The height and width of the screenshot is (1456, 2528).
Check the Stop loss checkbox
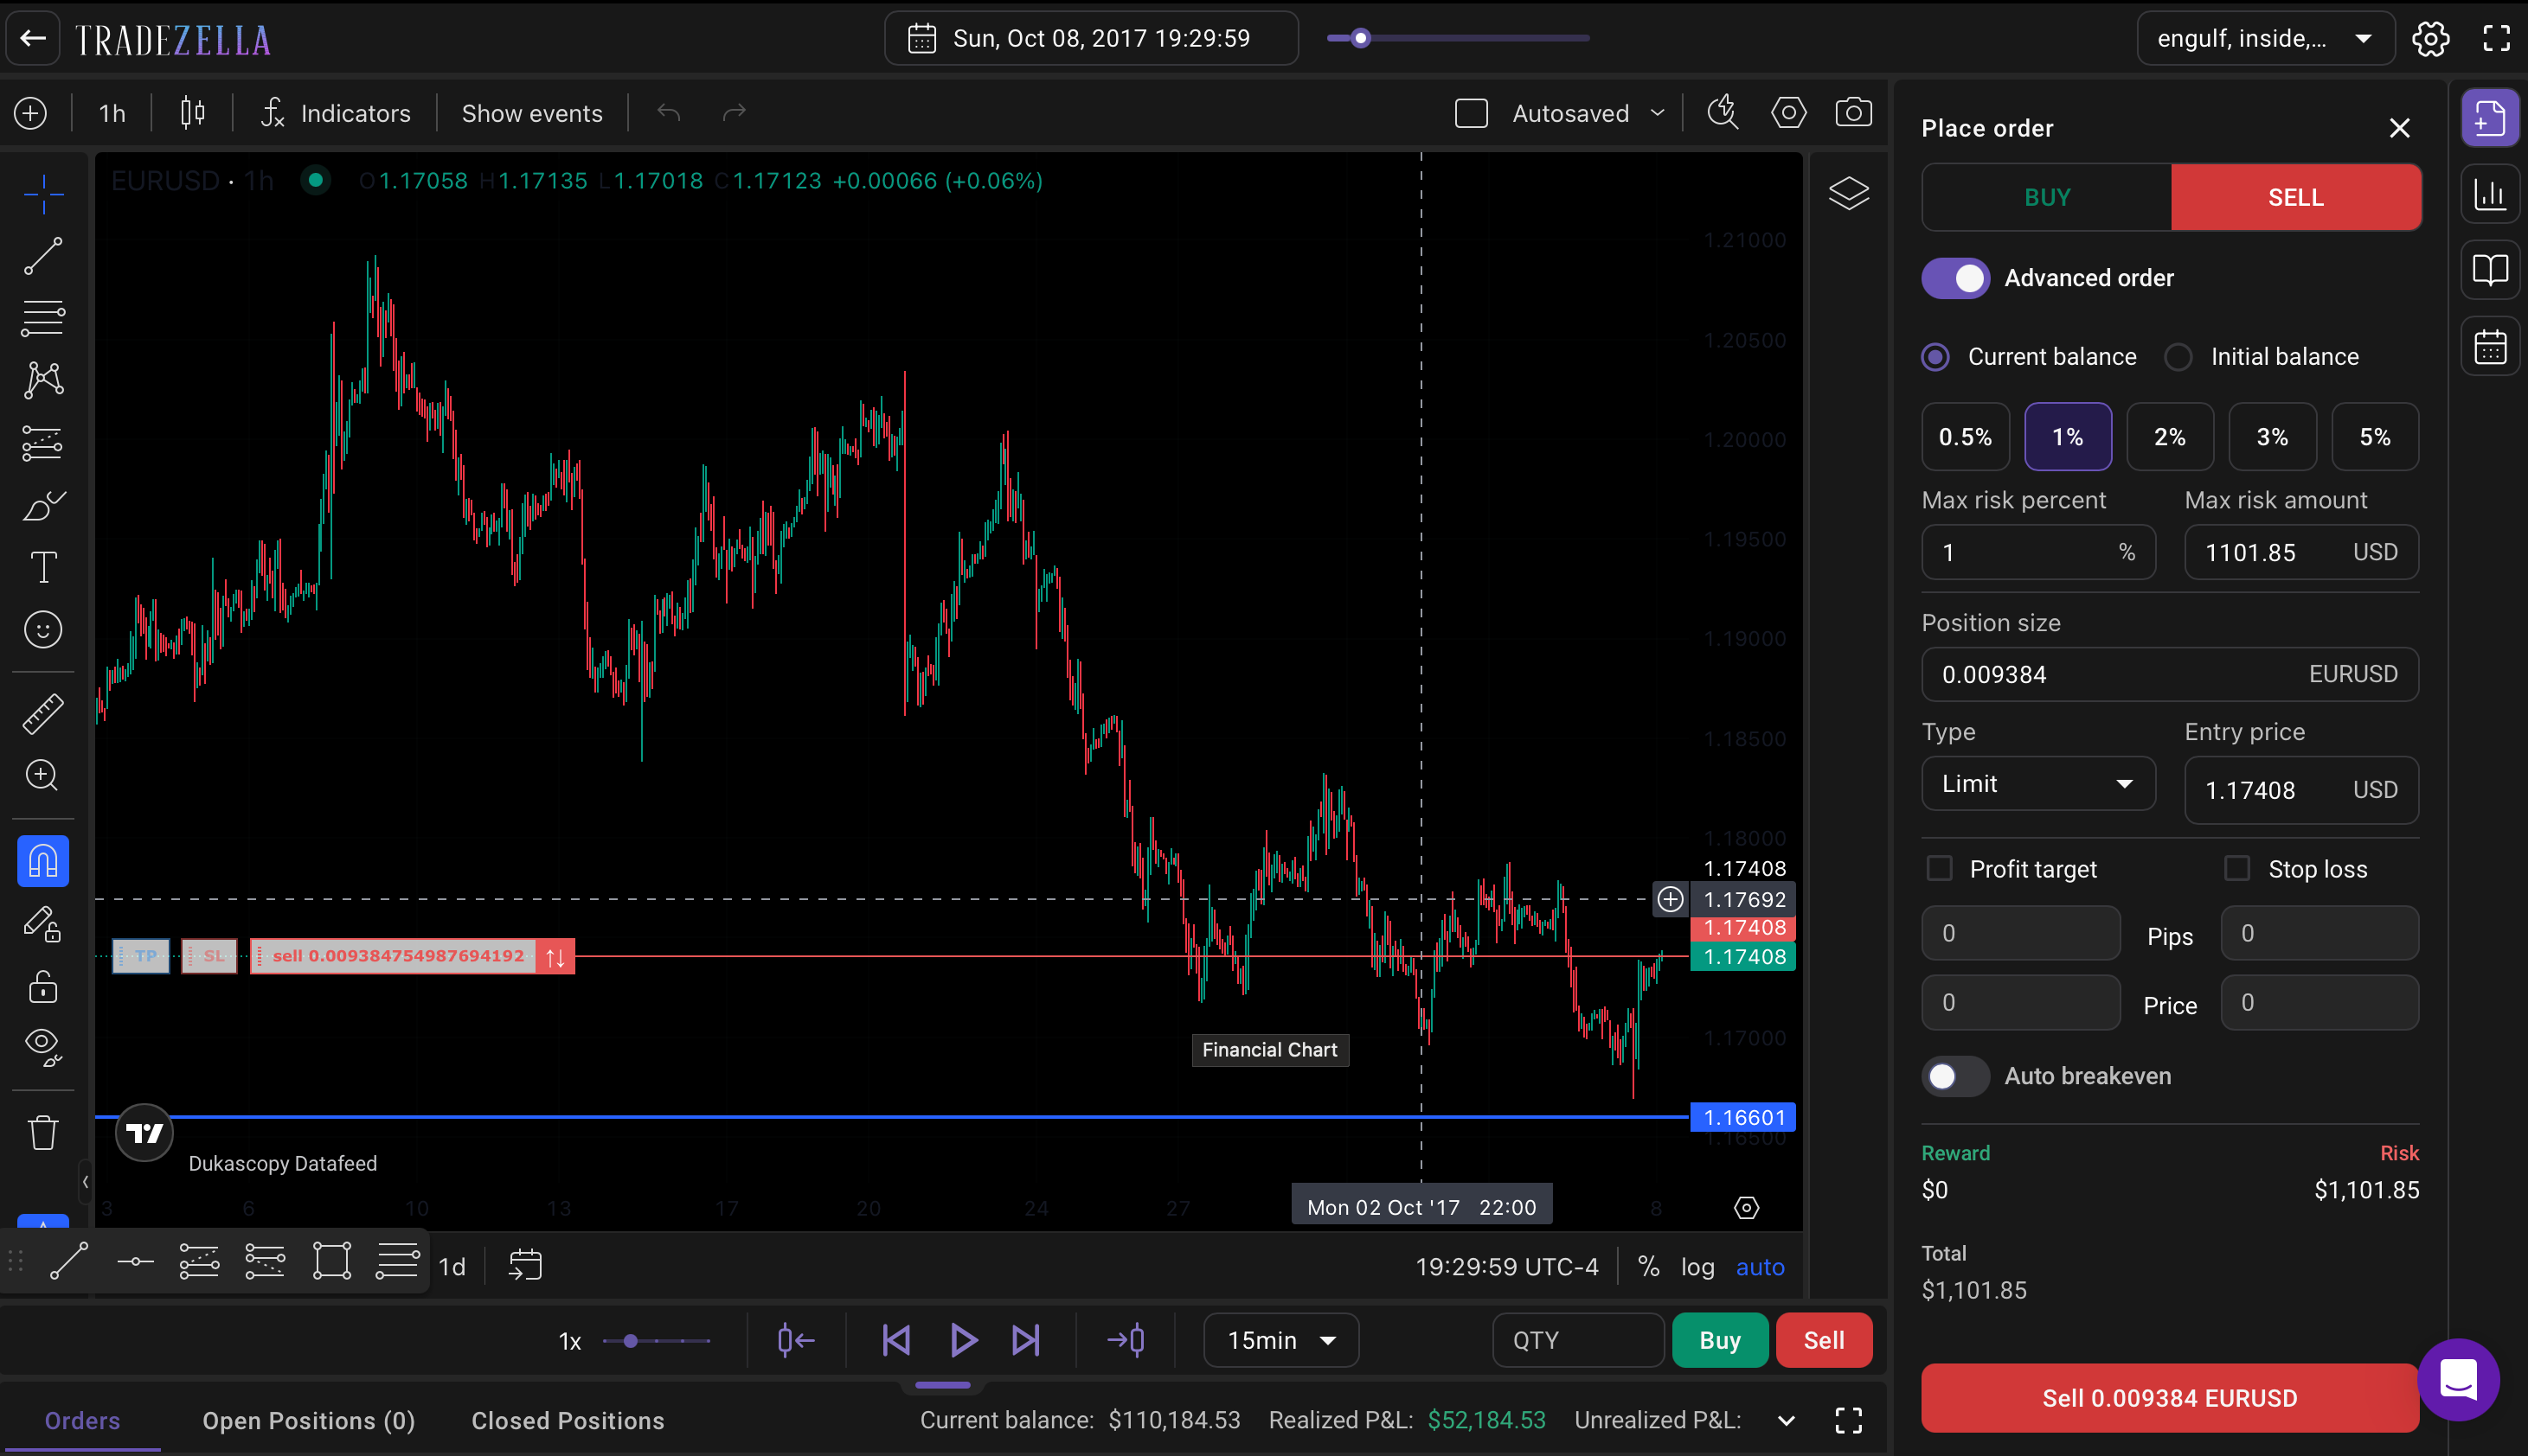pyautogui.click(x=2237, y=868)
